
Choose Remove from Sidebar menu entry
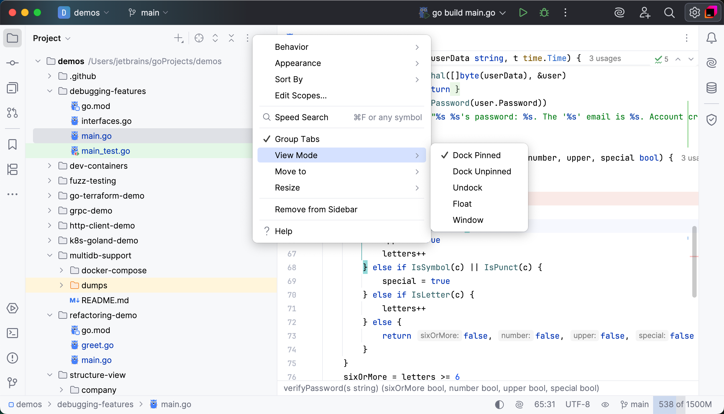click(316, 209)
